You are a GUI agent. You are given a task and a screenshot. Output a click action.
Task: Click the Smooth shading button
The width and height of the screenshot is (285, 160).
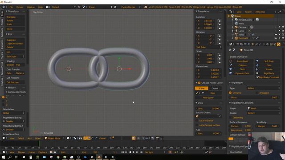click(x=10, y=65)
